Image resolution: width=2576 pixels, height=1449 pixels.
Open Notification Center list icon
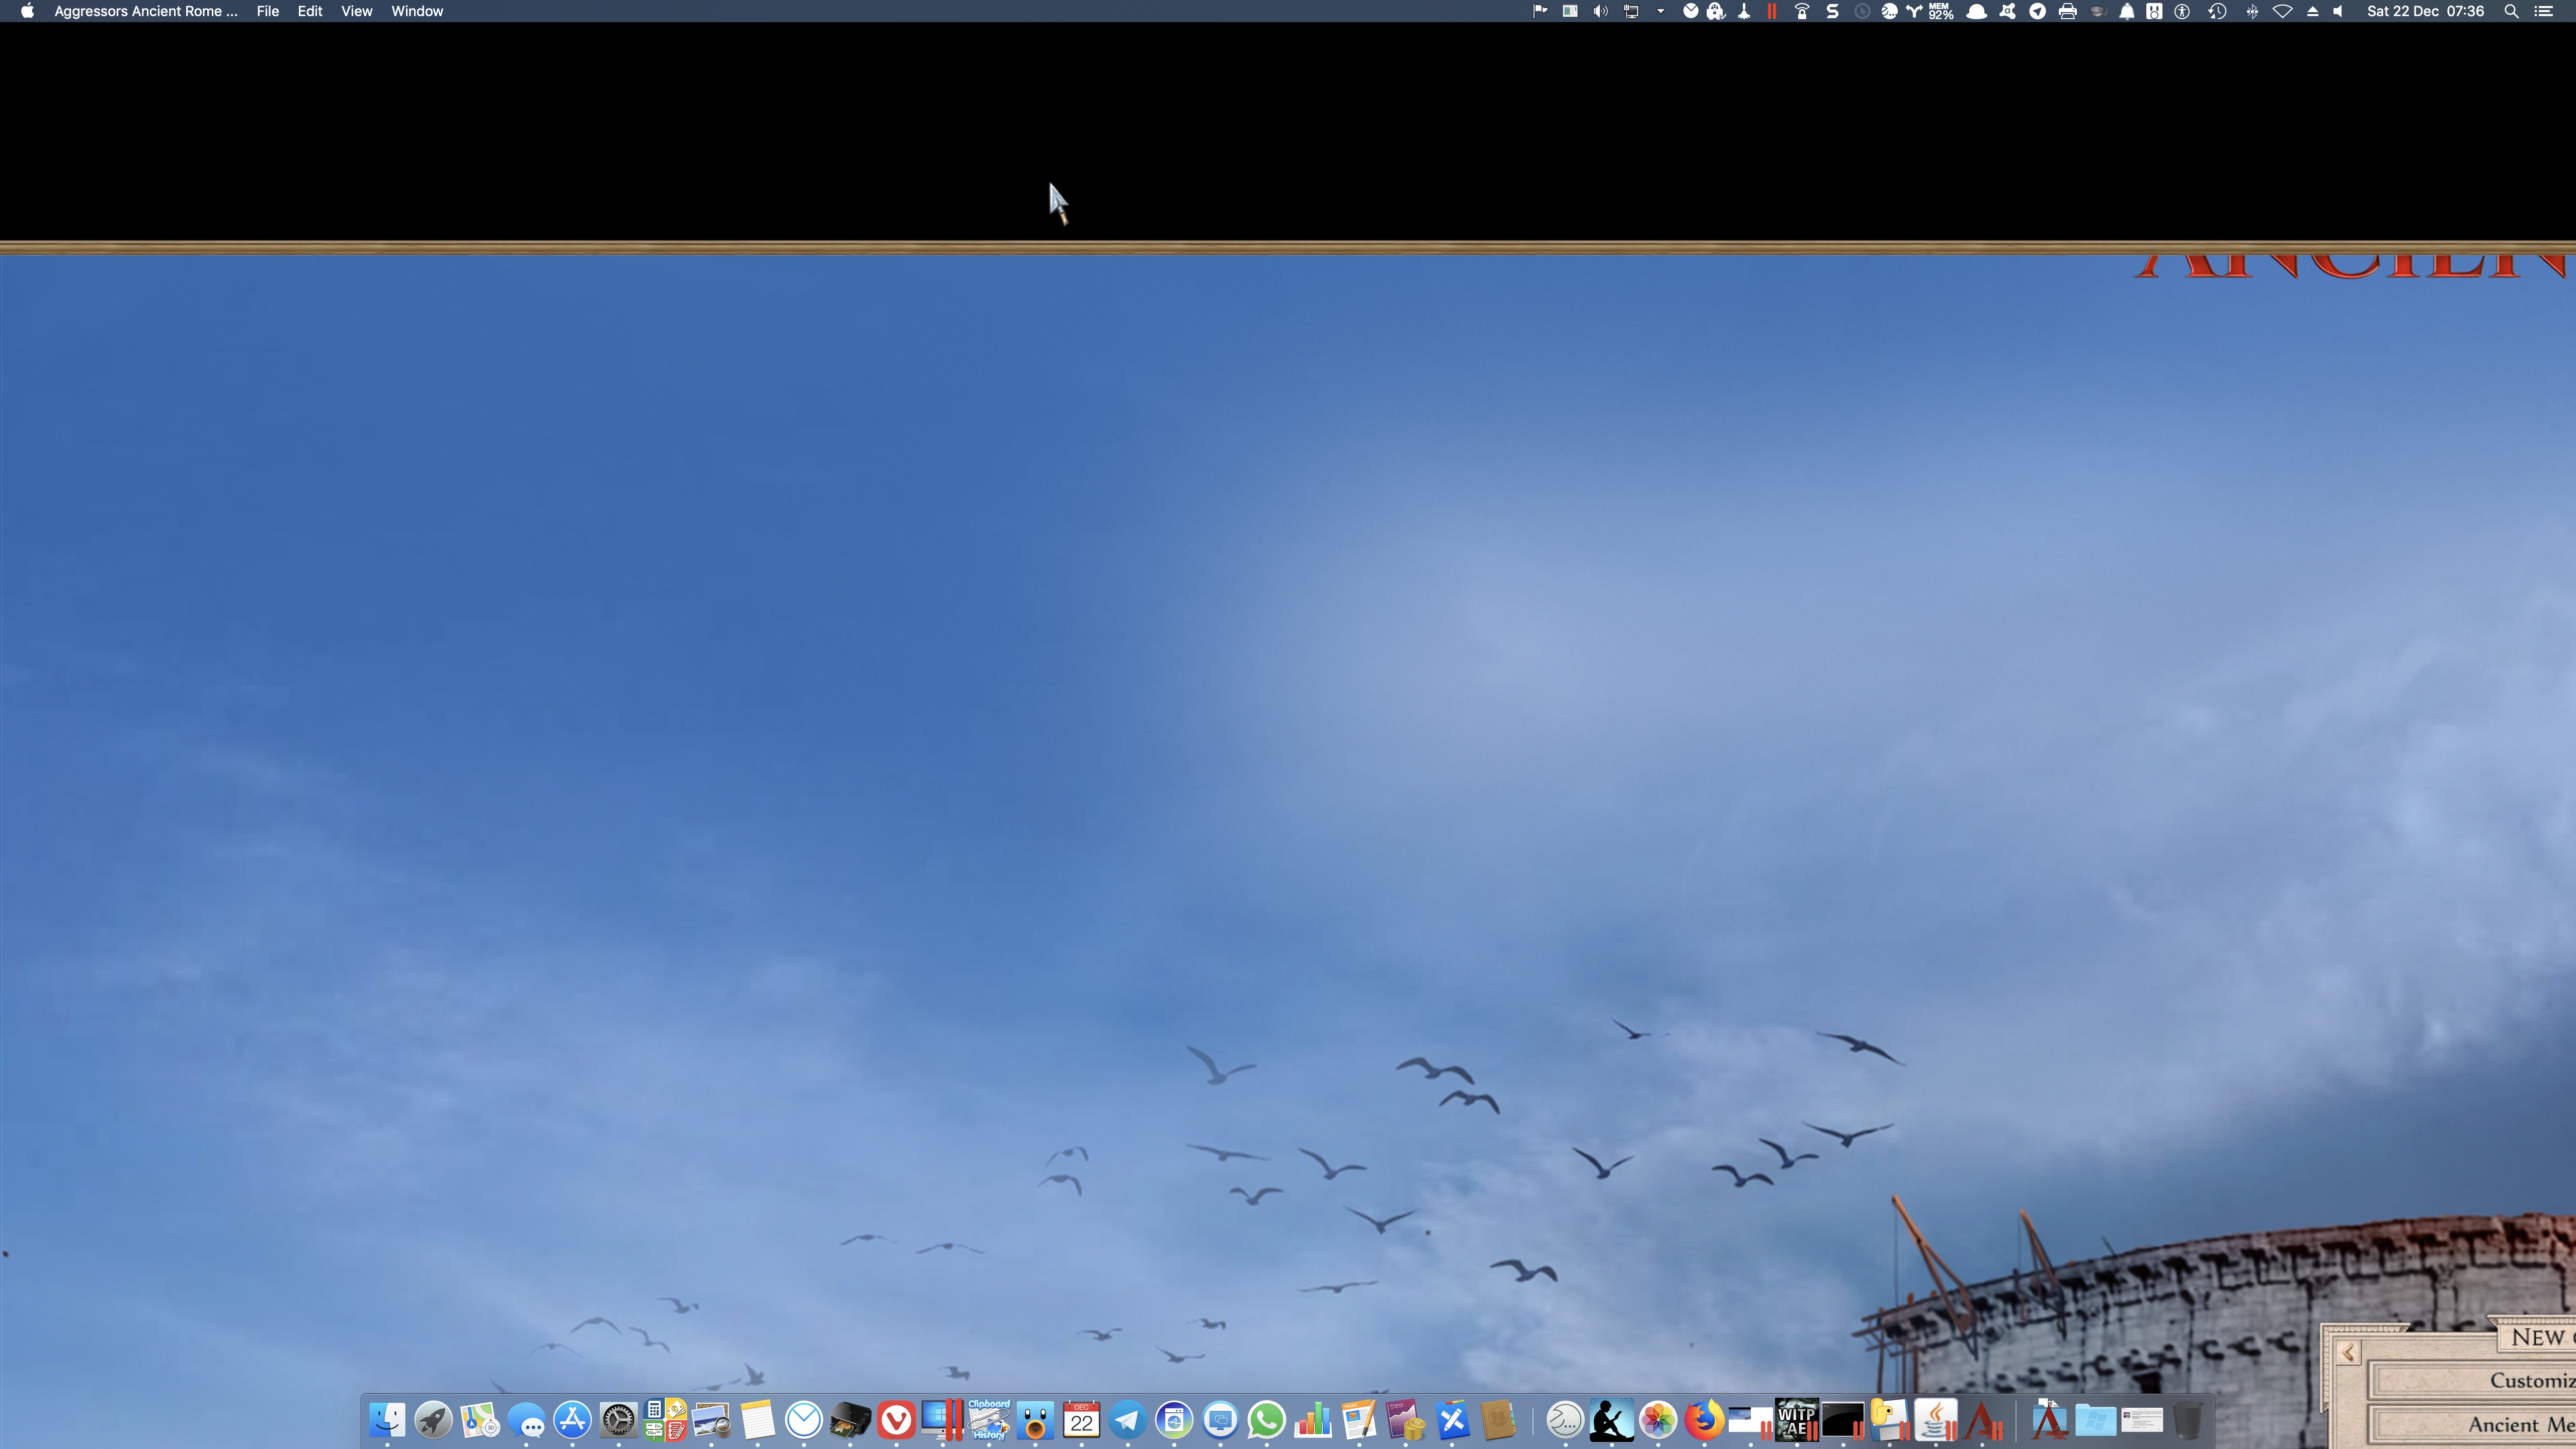tap(2544, 11)
